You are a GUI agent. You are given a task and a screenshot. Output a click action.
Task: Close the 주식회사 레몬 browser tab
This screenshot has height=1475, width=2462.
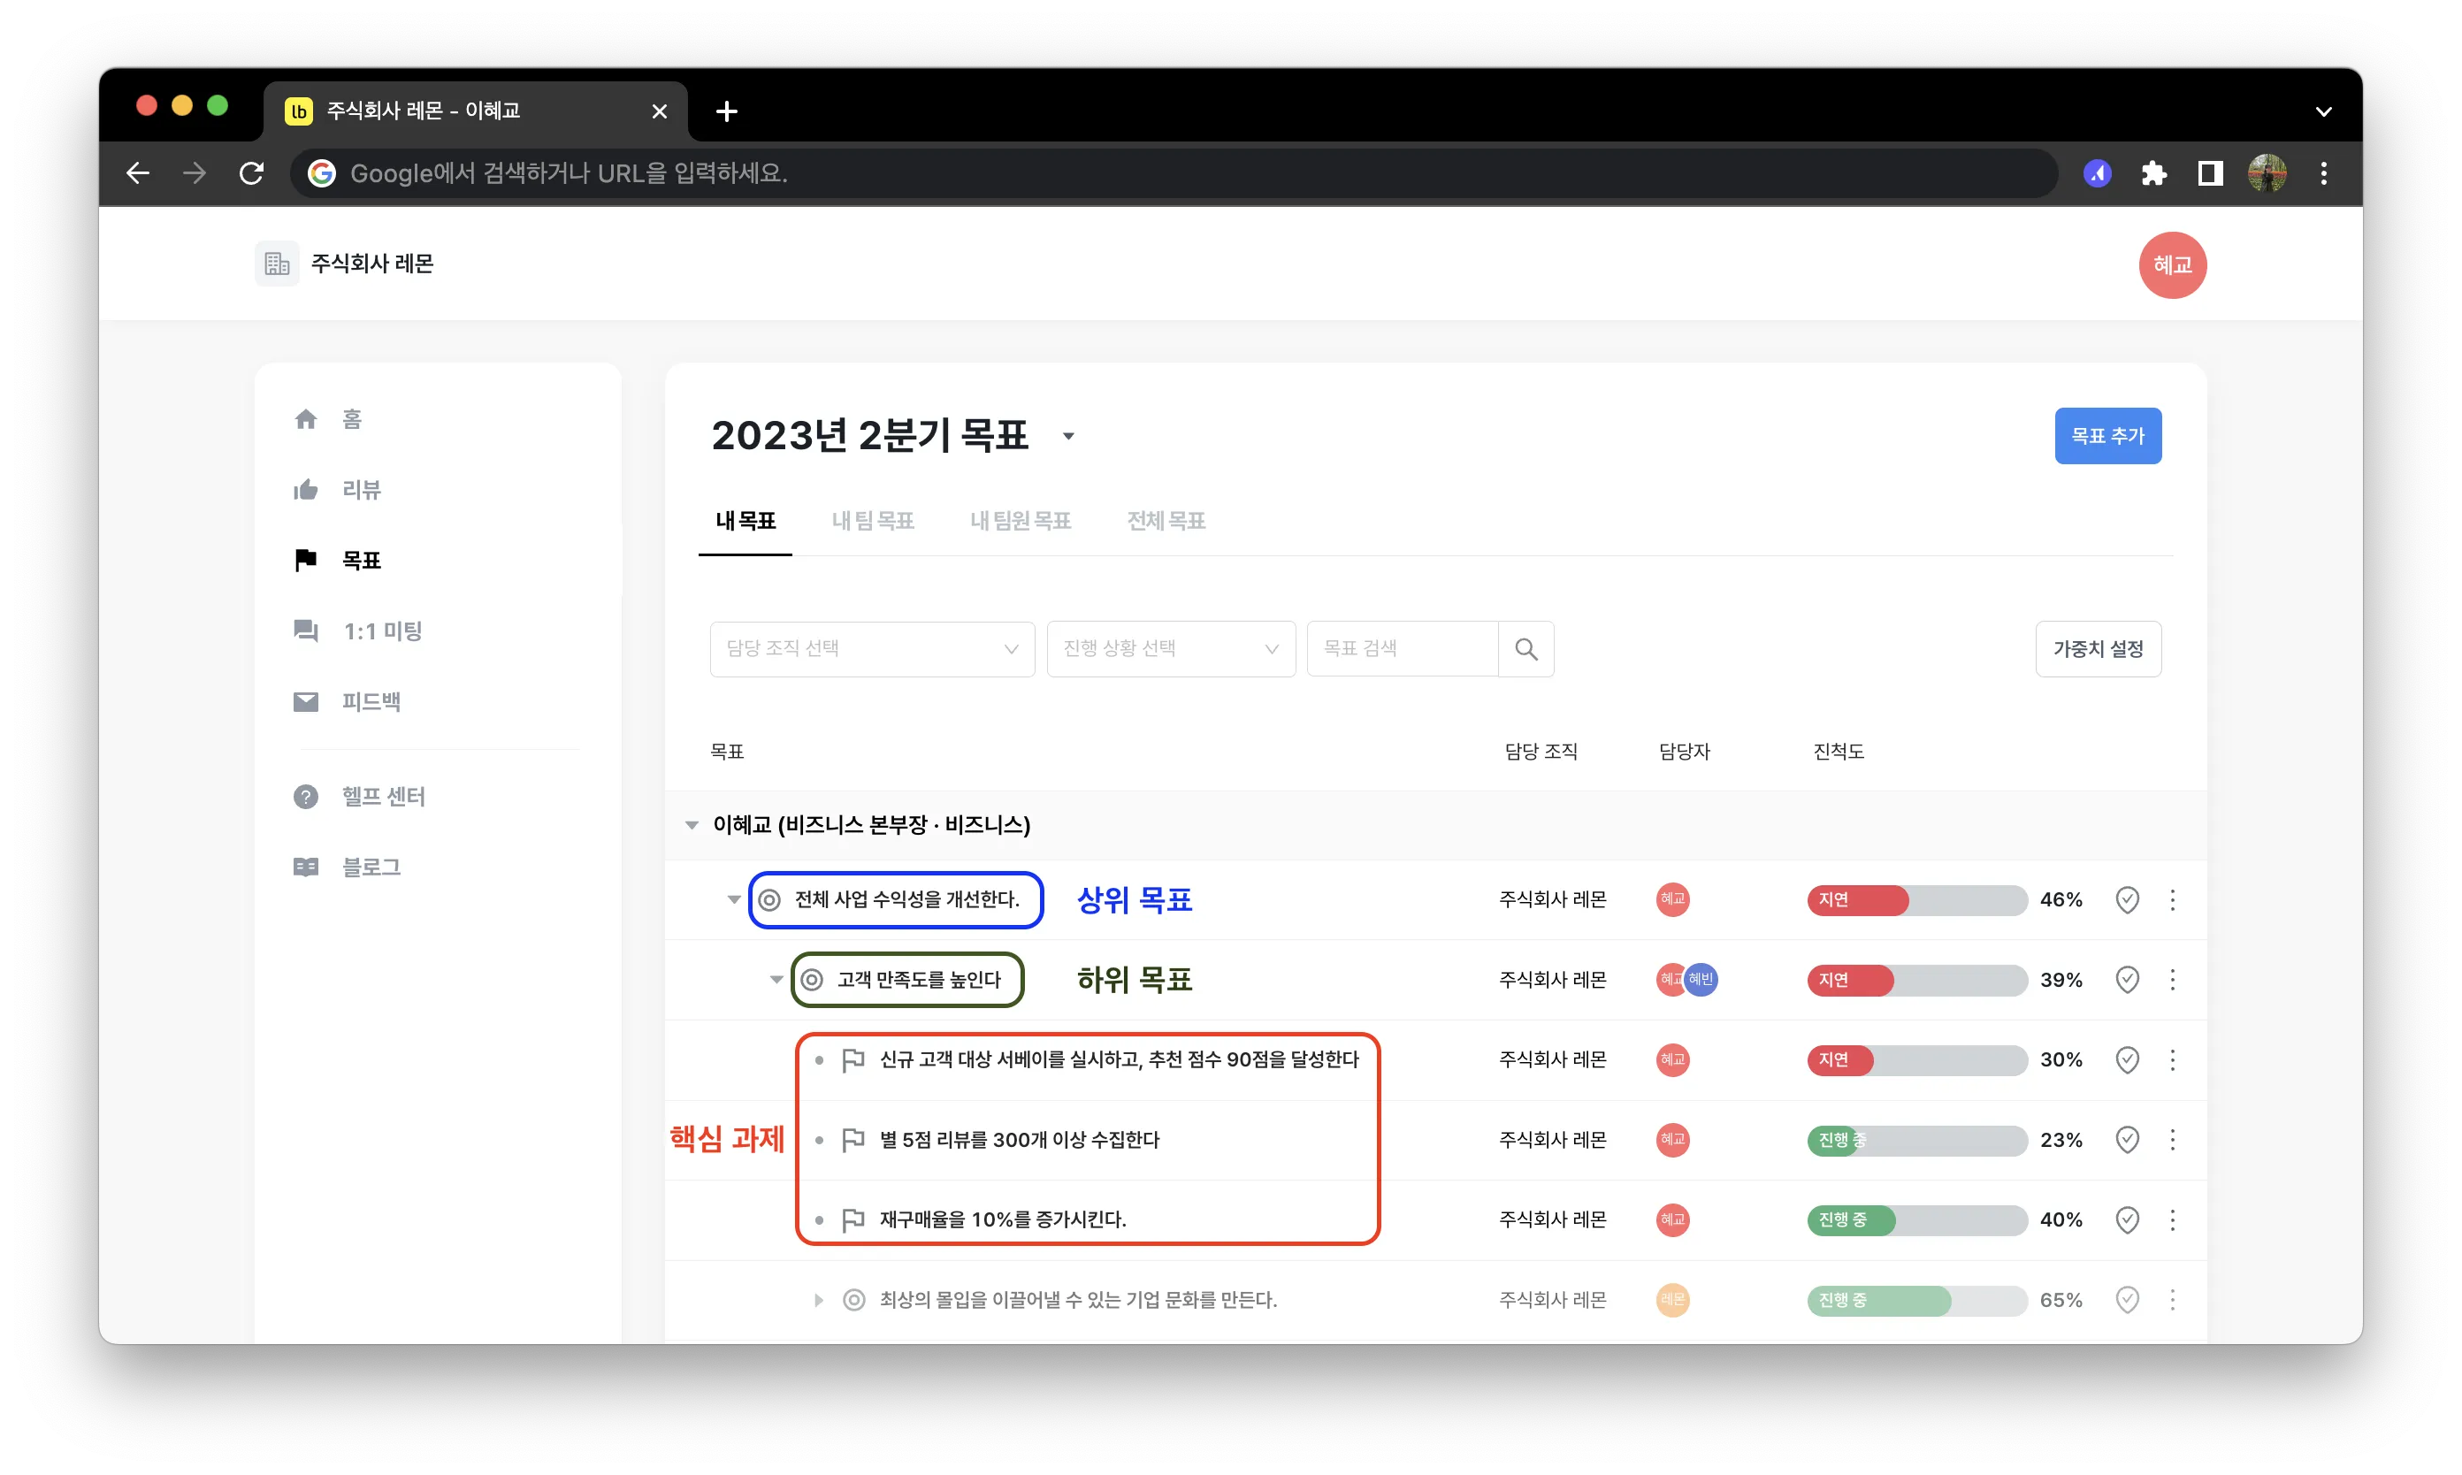click(x=659, y=111)
